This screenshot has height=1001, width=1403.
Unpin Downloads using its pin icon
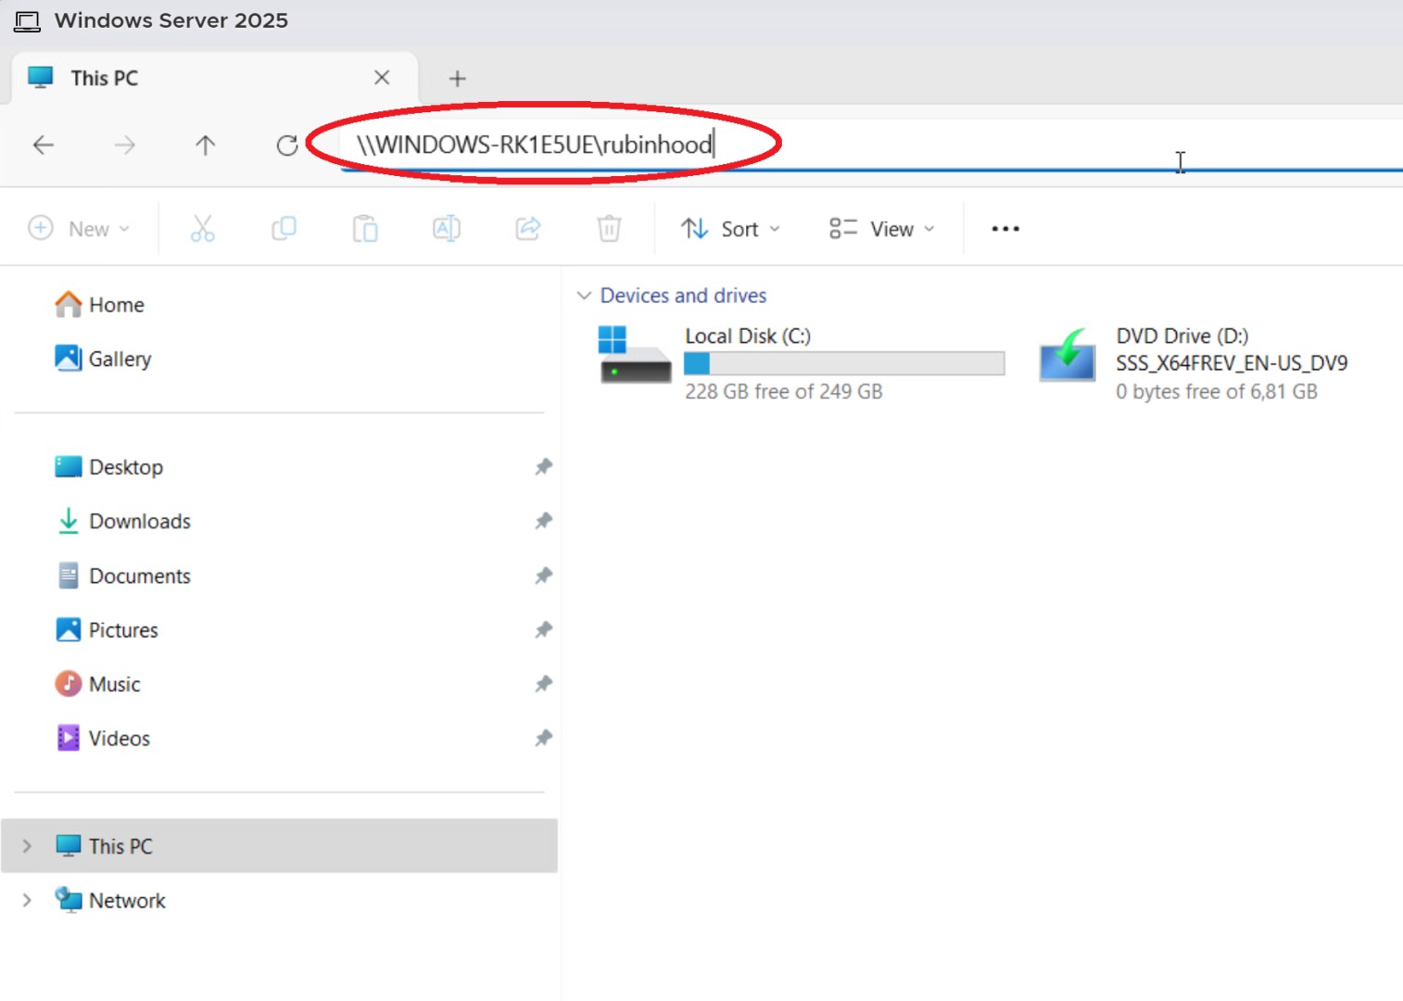544,521
